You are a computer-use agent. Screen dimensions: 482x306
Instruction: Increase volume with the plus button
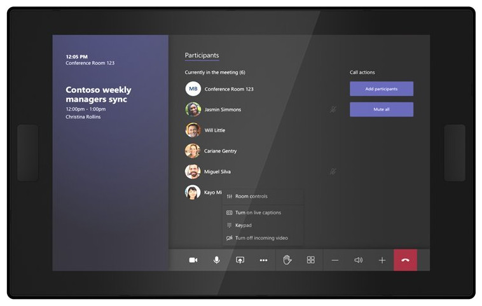point(382,260)
